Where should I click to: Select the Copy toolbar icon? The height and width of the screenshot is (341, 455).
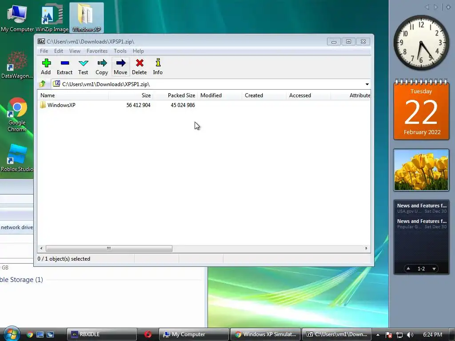102,67
